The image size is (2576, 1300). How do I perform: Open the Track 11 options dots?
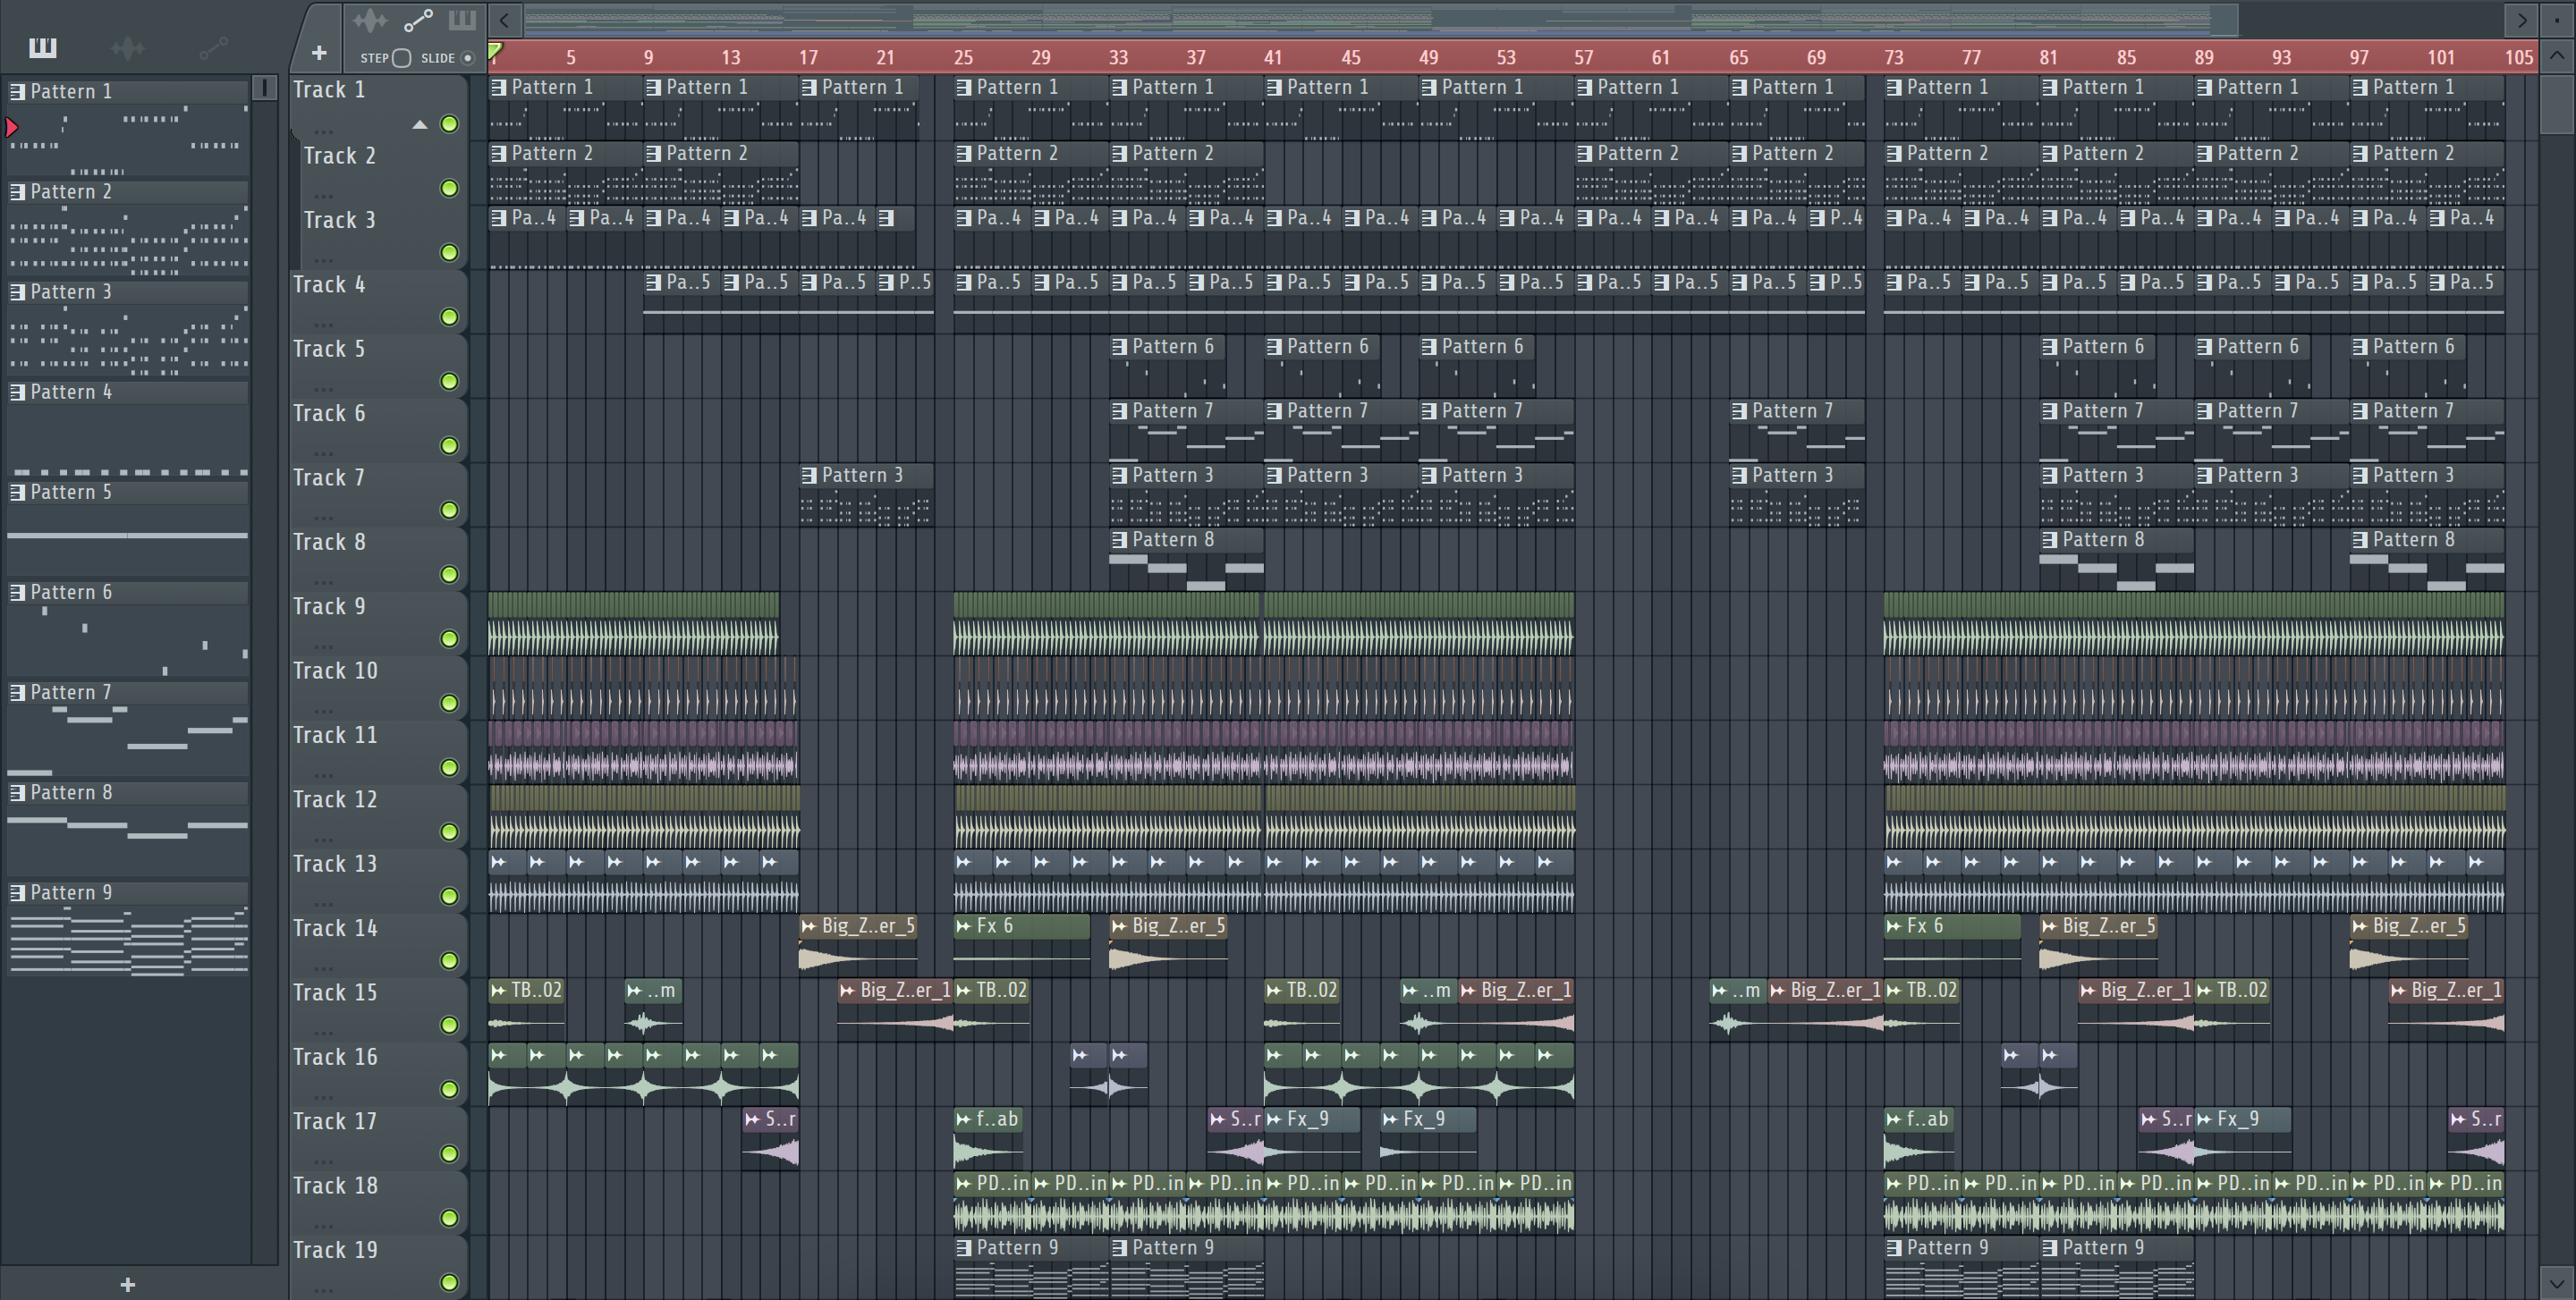pyautogui.click(x=323, y=775)
